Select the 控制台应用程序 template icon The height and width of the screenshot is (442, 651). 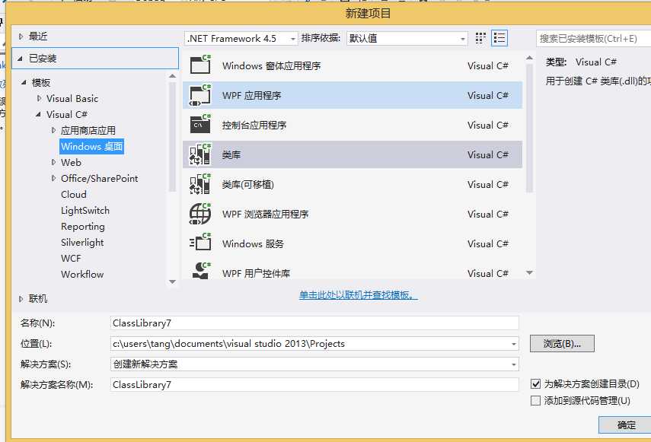pyautogui.click(x=200, y=124)
